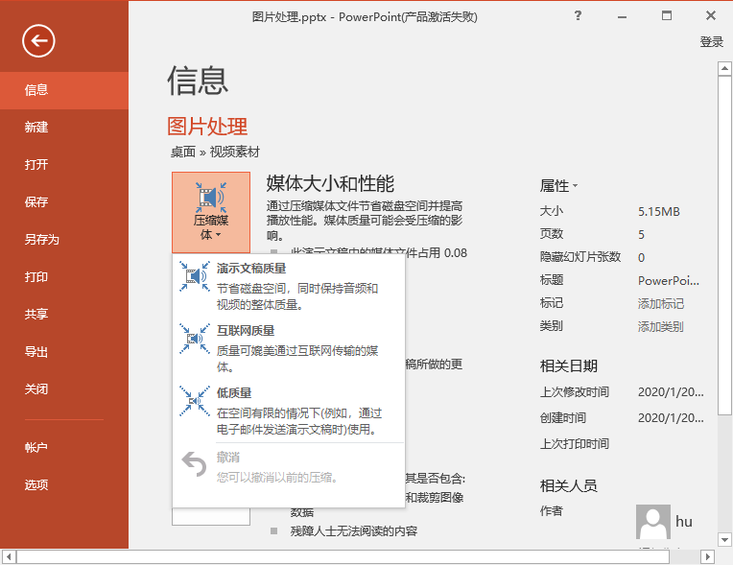Click the 残障人士无法阅读的内容 item

[x=353, y=530]
